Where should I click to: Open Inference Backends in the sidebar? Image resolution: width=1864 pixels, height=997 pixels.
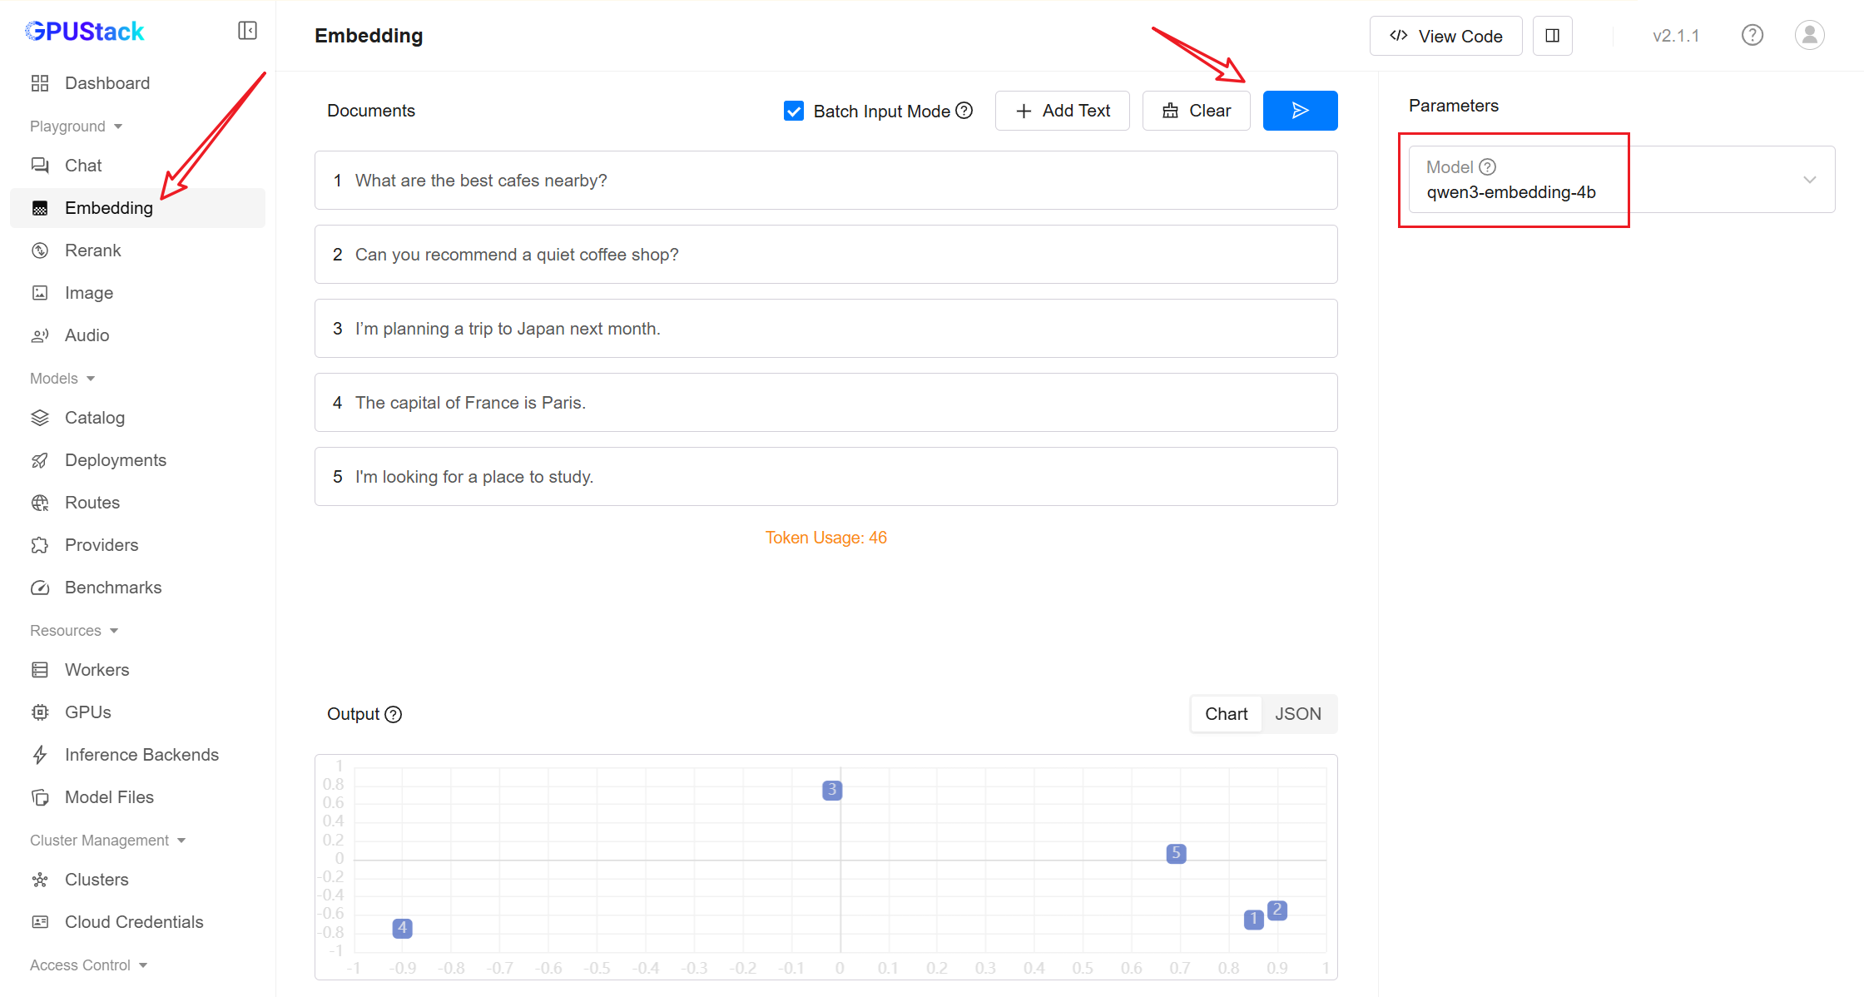(x=141, y=755)
